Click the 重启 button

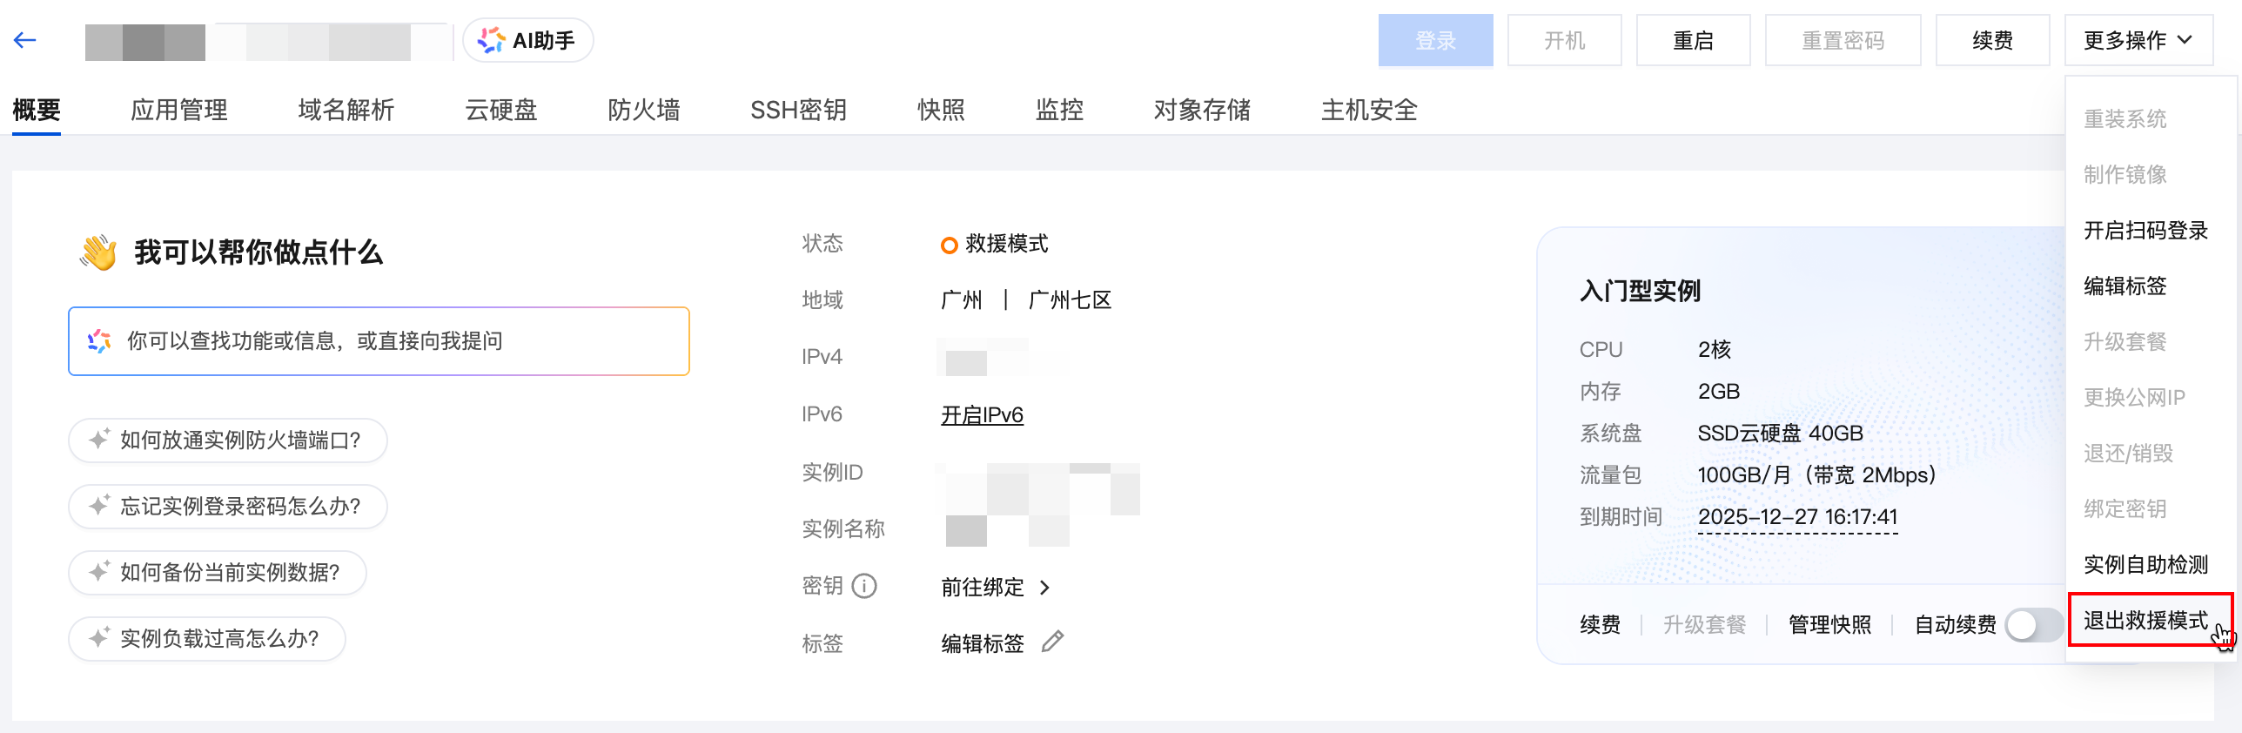[x=1693, y=41]
